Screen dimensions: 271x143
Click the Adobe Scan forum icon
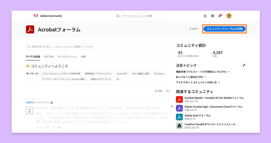click(179, 117)
